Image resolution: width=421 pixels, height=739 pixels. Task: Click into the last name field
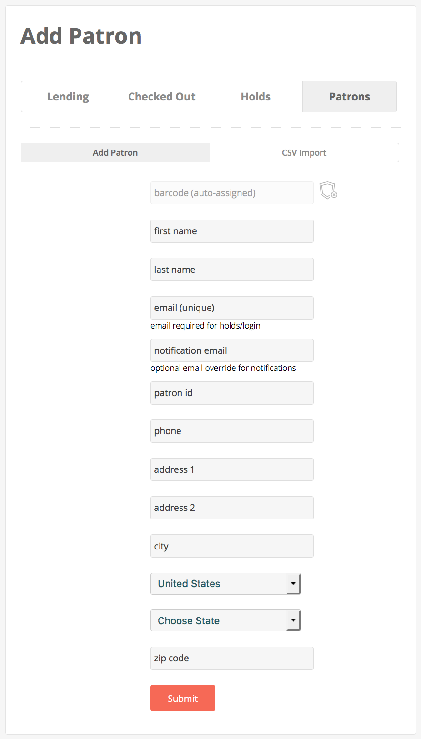click(x=232, y=270)
